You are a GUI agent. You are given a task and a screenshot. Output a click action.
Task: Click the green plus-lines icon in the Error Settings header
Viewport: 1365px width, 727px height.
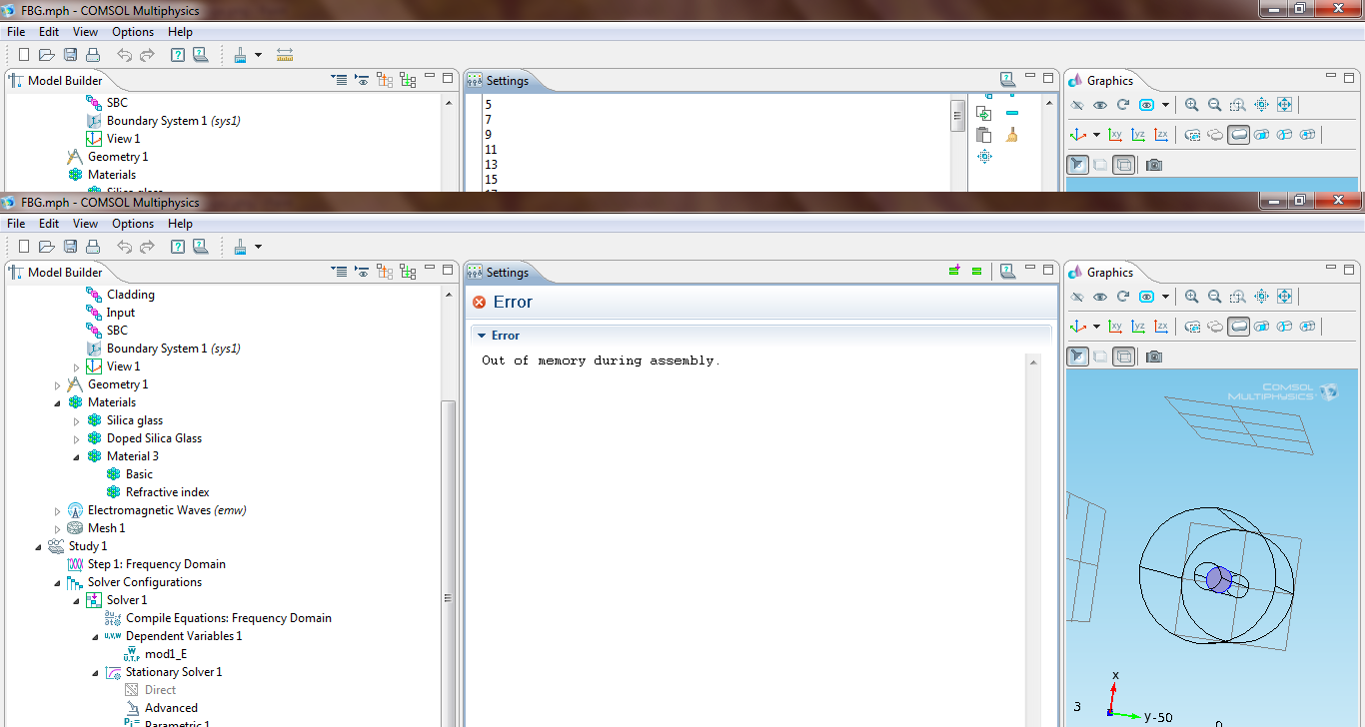point(954,272)
